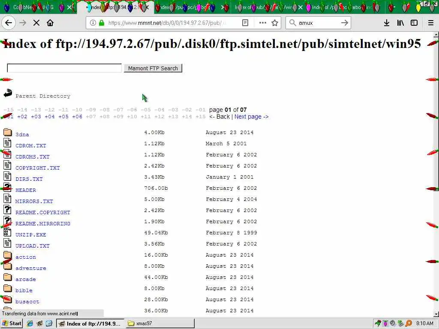
Task: Click the folder icon beside bible
Action: (8, 288)
